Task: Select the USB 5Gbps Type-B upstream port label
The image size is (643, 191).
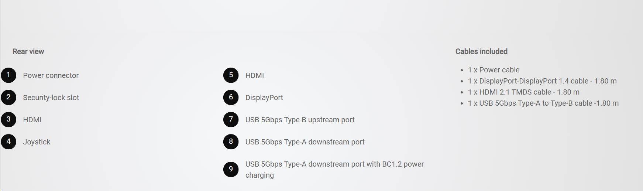Action: [x=300, y=120]
